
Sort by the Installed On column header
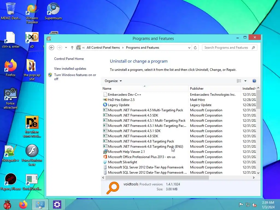click(x=249, y=88)
